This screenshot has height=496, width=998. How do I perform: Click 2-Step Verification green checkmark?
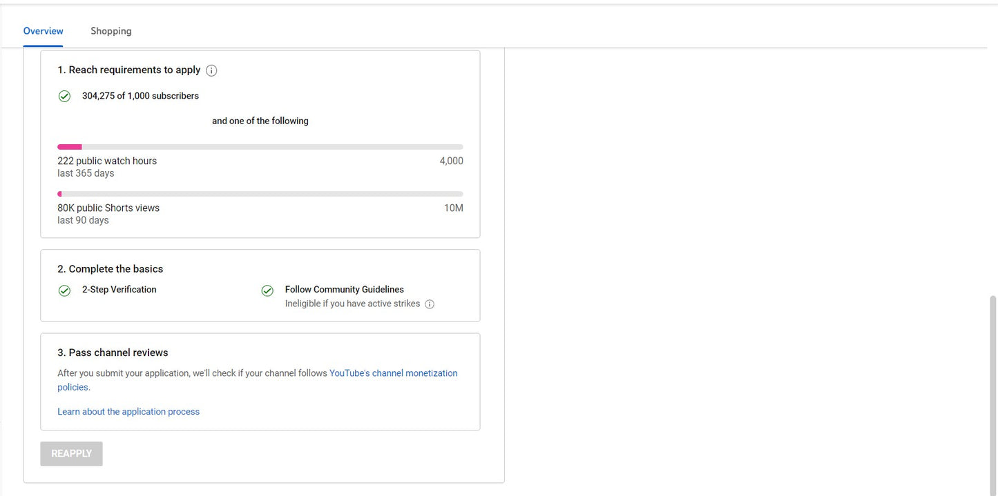pos(64,290)
